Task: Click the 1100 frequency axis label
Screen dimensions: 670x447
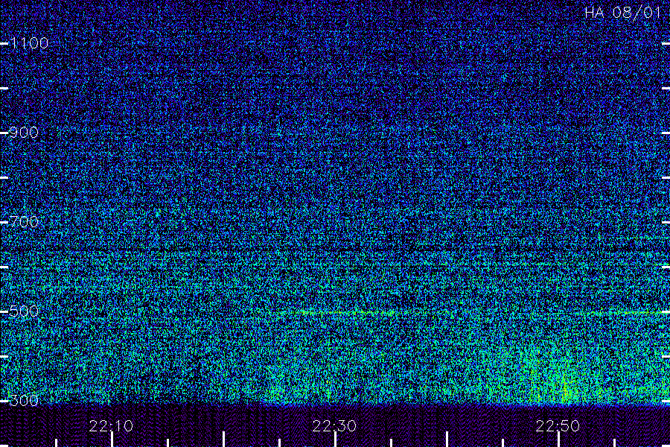Action: (x=29, y=42)
